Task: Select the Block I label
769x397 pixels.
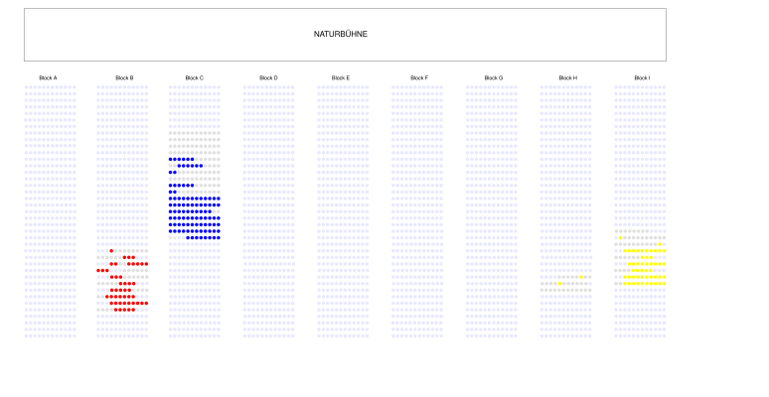Action: tap(642, 77)
